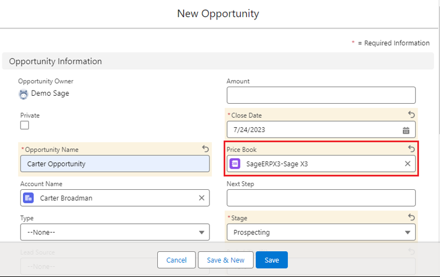Undo the Close Date change
This screenshot has height=277, width=440.
click(x=411, y=115)
